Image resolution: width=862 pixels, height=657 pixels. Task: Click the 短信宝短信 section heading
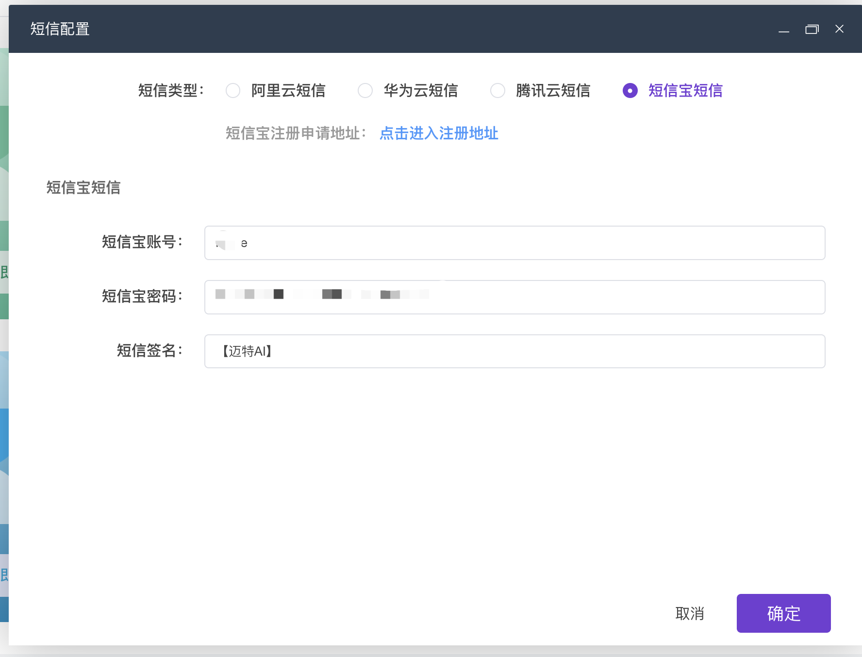[x=83, y=188]
